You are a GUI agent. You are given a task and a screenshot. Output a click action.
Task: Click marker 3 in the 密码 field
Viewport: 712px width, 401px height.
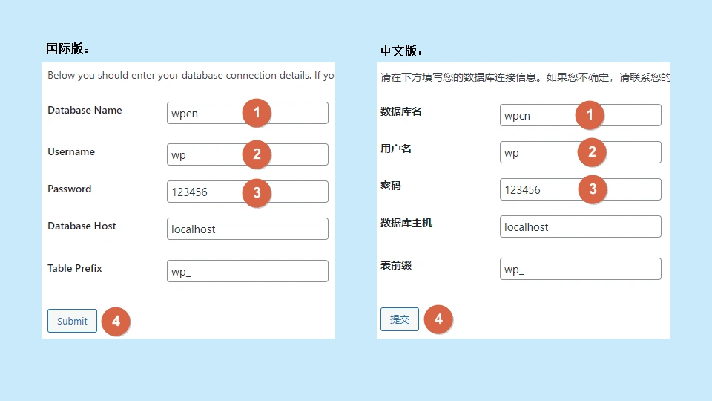593,189
